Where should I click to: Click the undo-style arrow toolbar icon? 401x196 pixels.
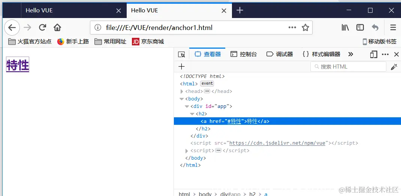[375, 27]
